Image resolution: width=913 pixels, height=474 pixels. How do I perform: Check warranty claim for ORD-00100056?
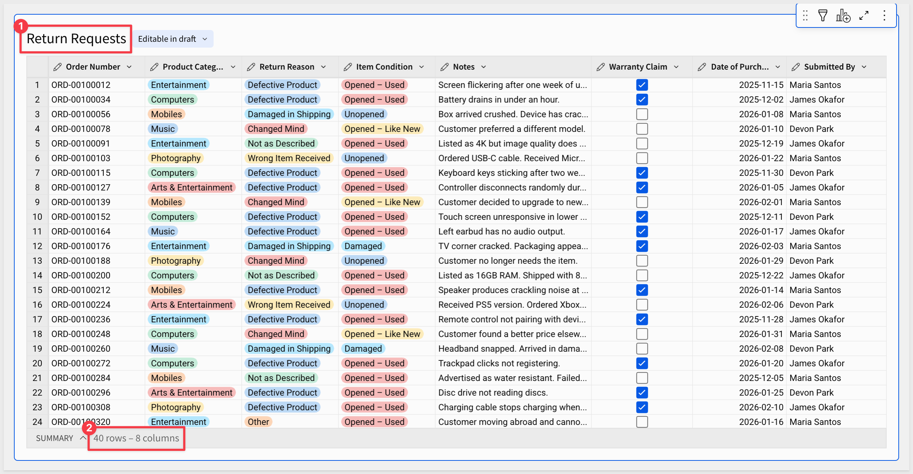pyautogui.click(x=642, y=114)
